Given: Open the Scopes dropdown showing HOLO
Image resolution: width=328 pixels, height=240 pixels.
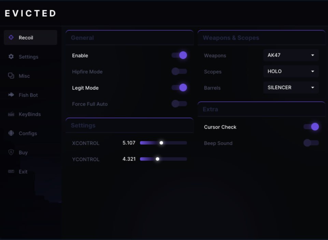Looking at the screenshot, I should 290,71.
